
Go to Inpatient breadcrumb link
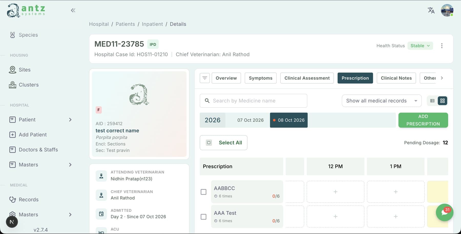[x=152, y=24]
